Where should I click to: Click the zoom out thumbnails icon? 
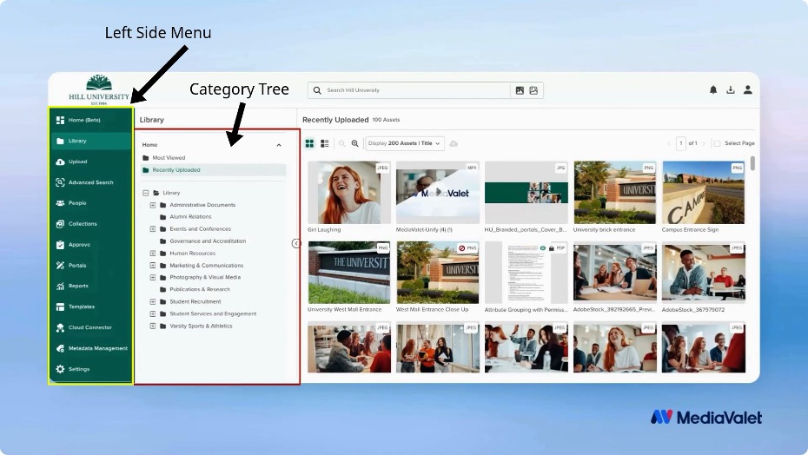341,143
